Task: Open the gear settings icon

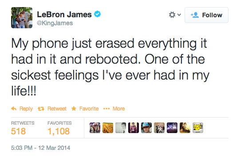Action: click(x=172, y=15)
